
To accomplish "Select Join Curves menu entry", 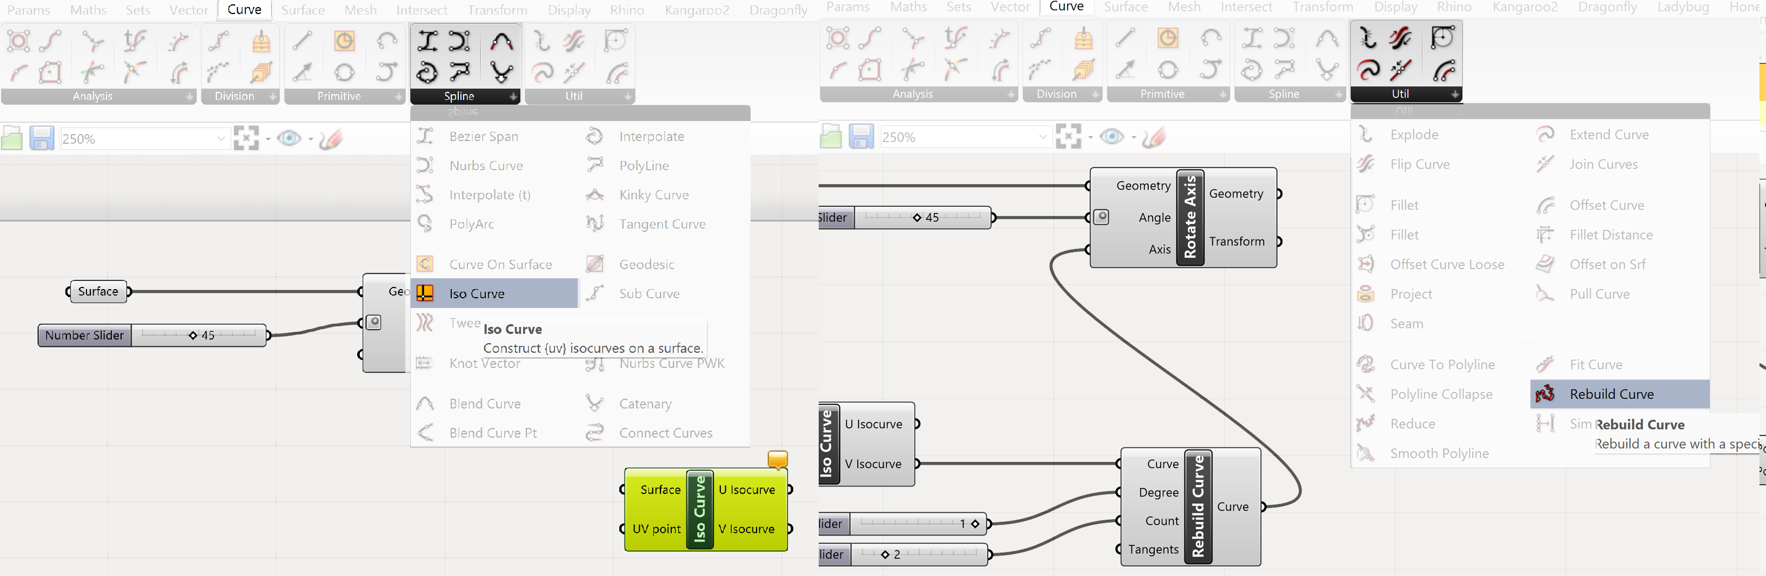I will tap(1603, 164).
